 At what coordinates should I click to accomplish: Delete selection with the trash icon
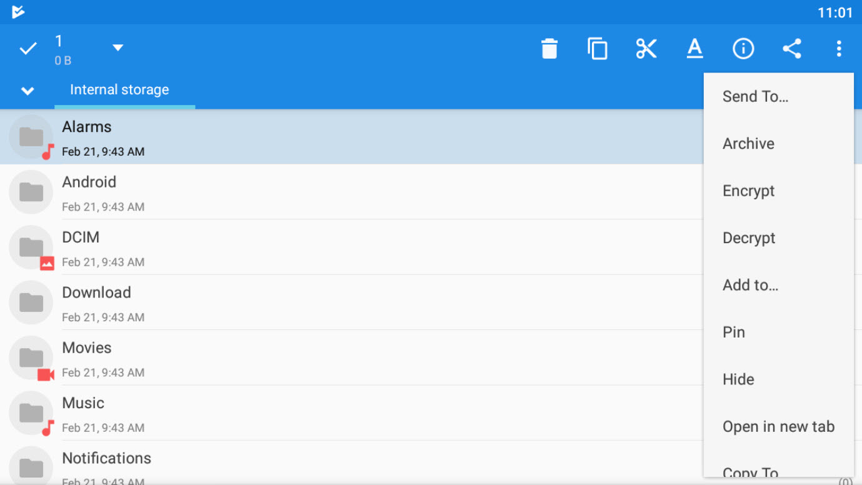click(549, 48)
